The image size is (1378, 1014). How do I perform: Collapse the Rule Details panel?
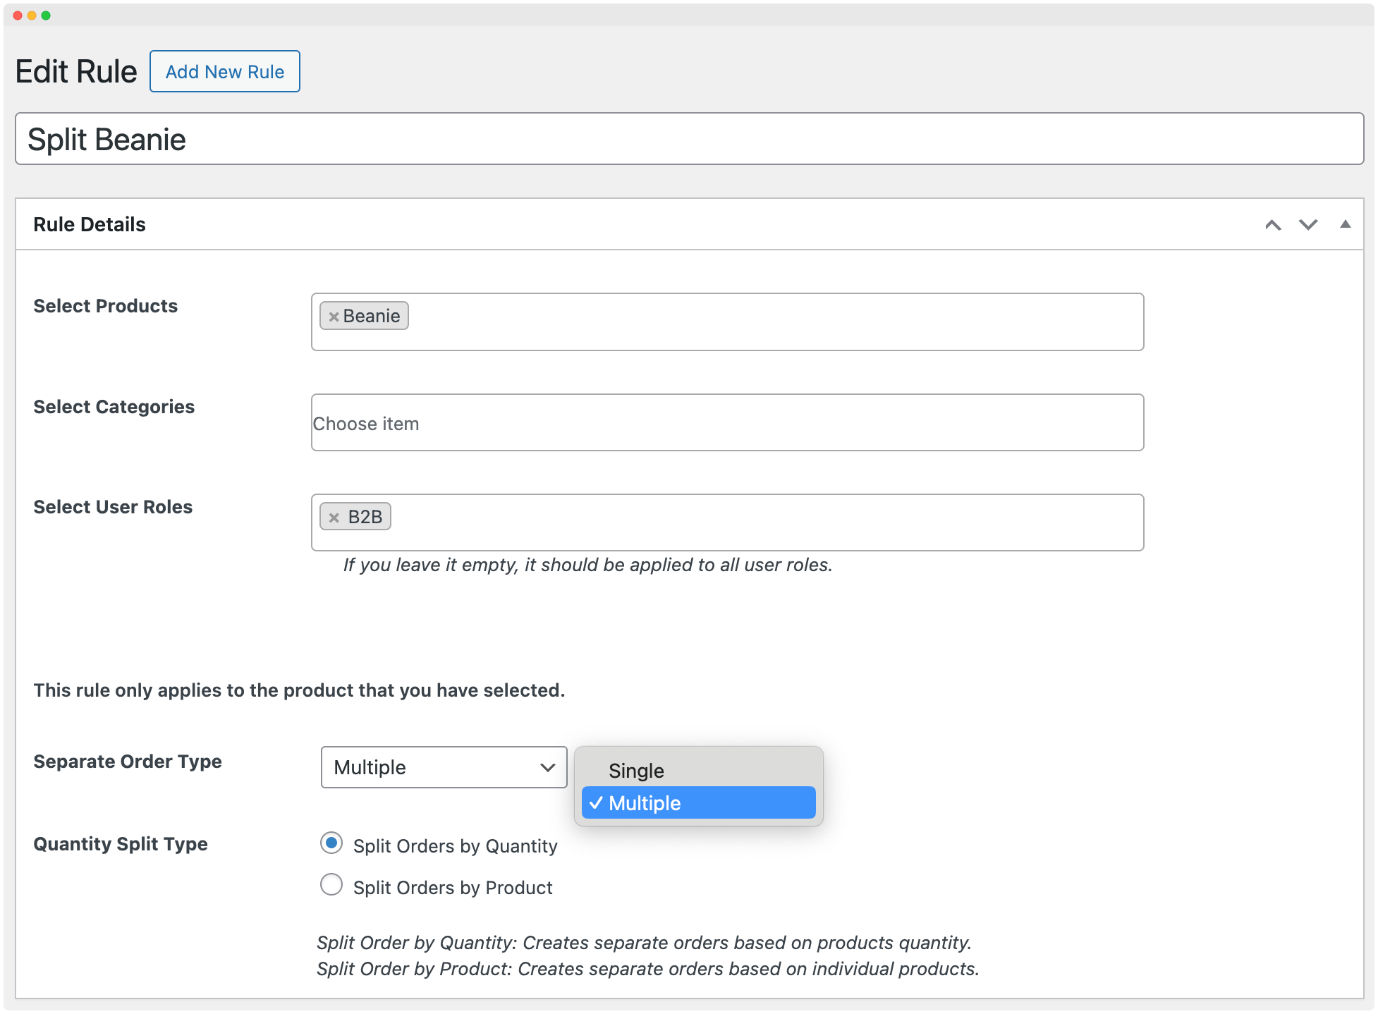click(1345, 224)
